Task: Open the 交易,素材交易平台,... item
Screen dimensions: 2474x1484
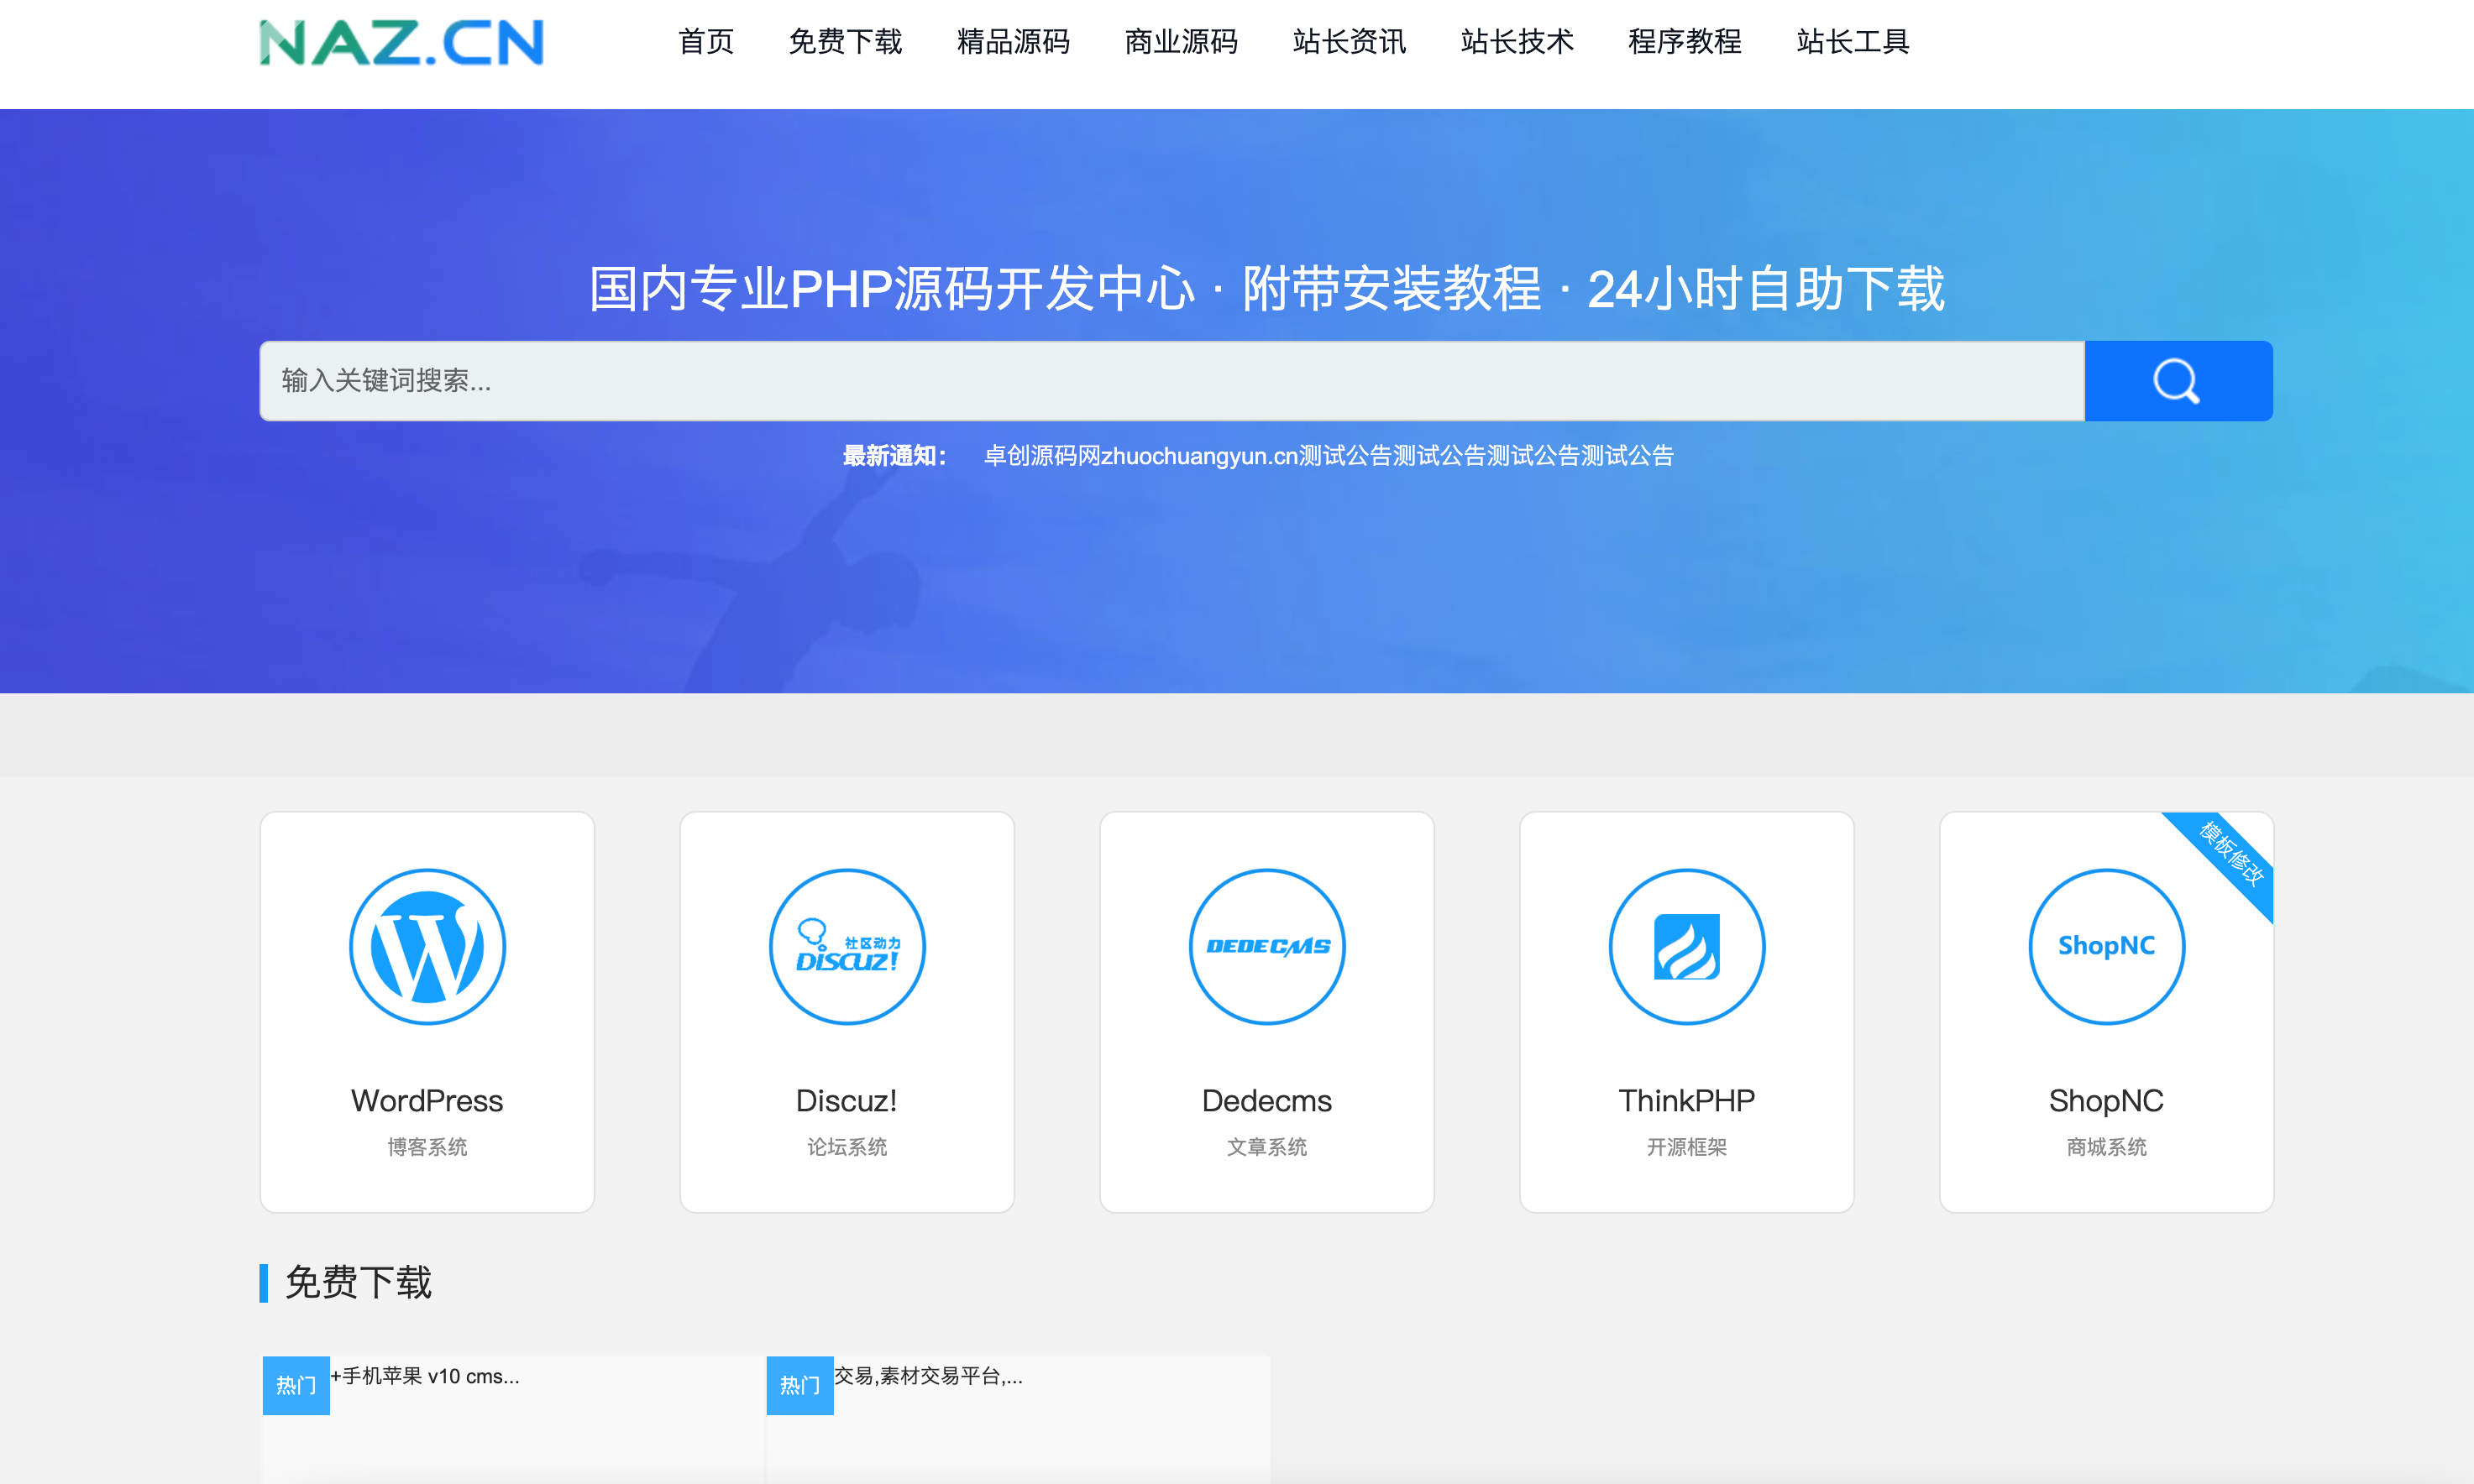Action: (928, 1376)
